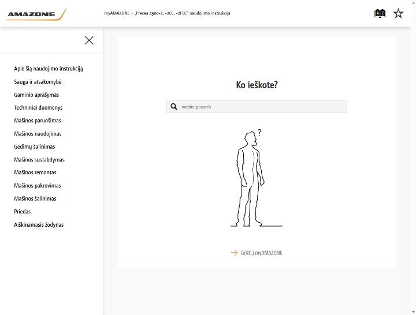Click the magnifying glass search icon
This screenshot has height=315, width=416.
point(174,107)
